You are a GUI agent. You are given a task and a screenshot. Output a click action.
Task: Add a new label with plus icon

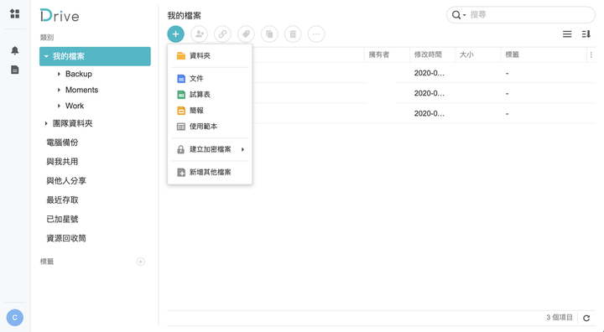141,262
